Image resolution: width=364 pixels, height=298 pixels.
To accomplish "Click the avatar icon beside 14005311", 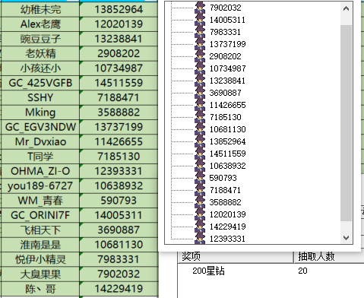I will (x=200, y=20).
